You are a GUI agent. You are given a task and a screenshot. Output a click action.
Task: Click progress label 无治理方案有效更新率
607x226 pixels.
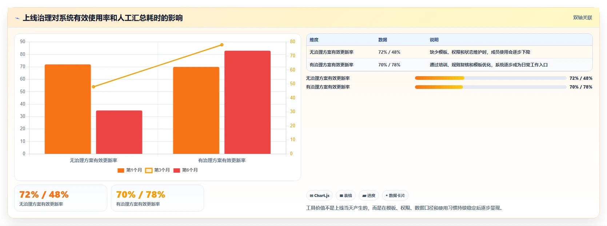tap(328, 78)
